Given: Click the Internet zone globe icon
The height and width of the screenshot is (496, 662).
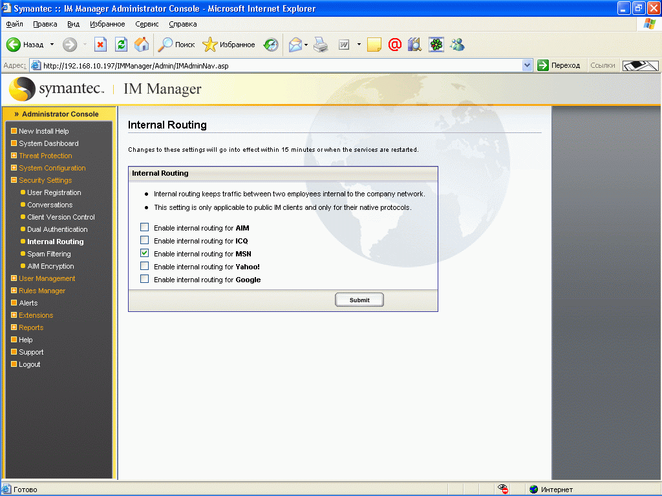Looking at the screenshot, I should 533,490.
